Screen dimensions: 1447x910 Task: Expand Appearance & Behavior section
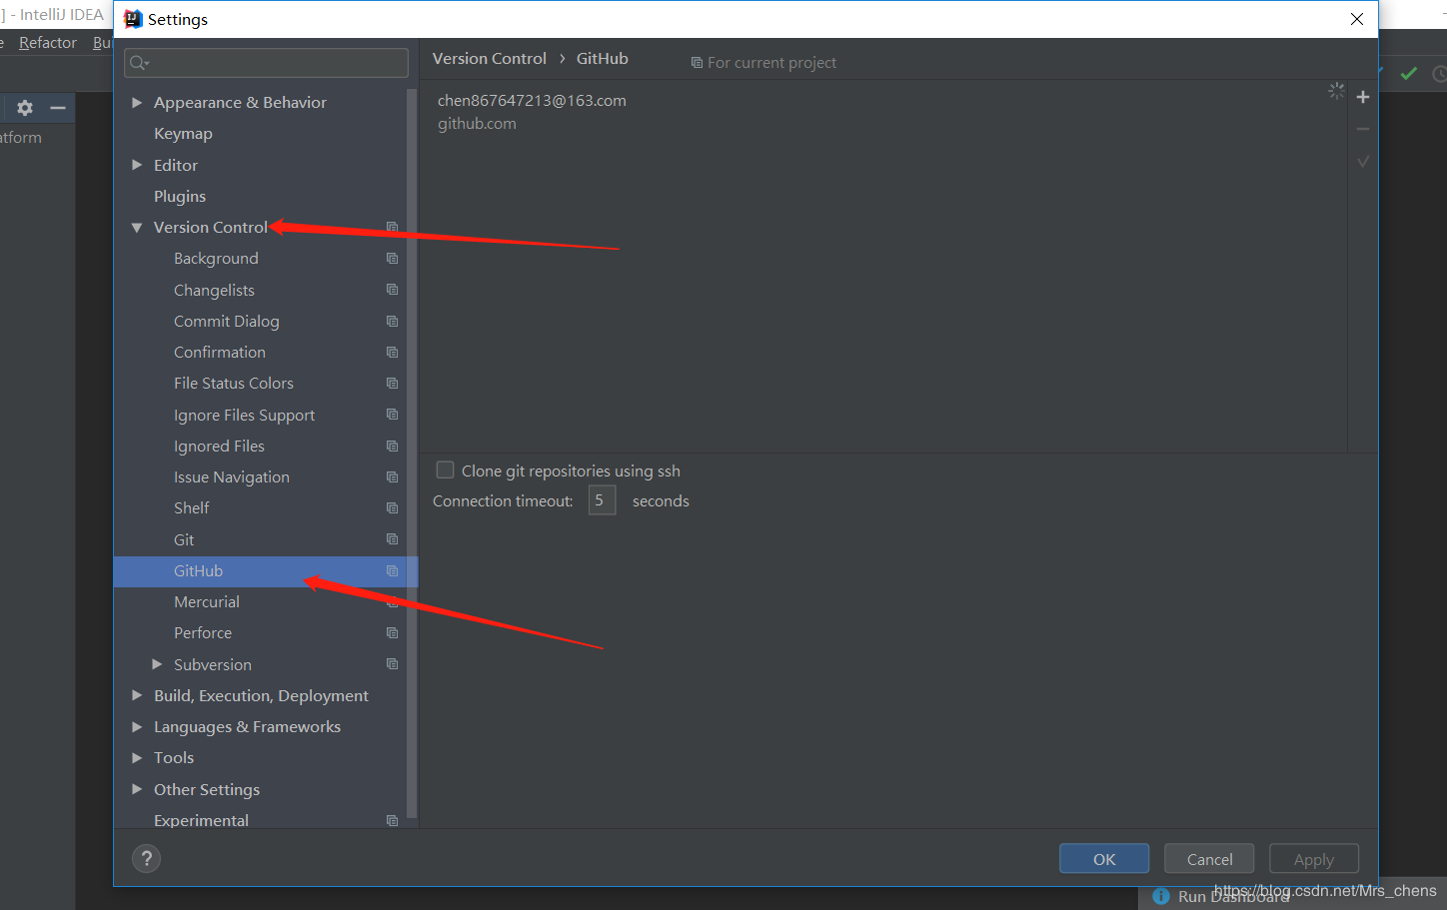click(137, 102)
